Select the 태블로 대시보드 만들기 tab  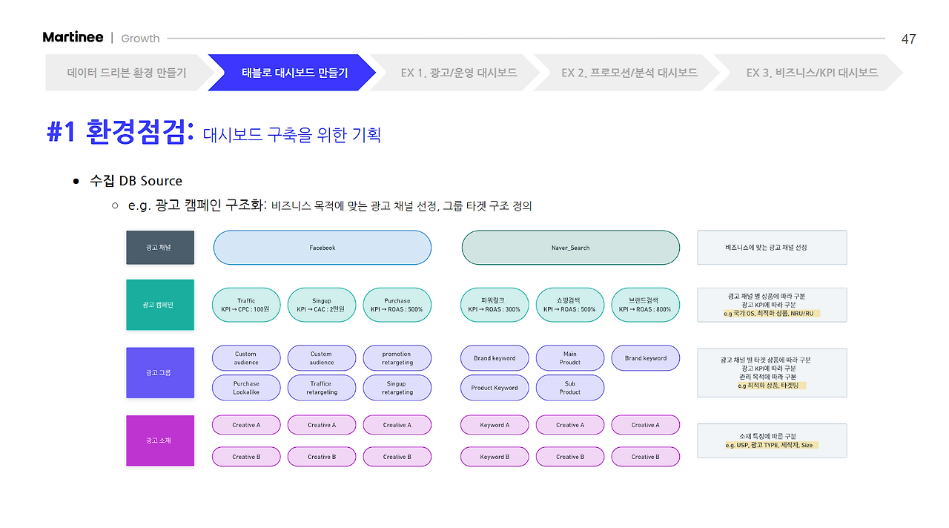(x=294, y=73)
